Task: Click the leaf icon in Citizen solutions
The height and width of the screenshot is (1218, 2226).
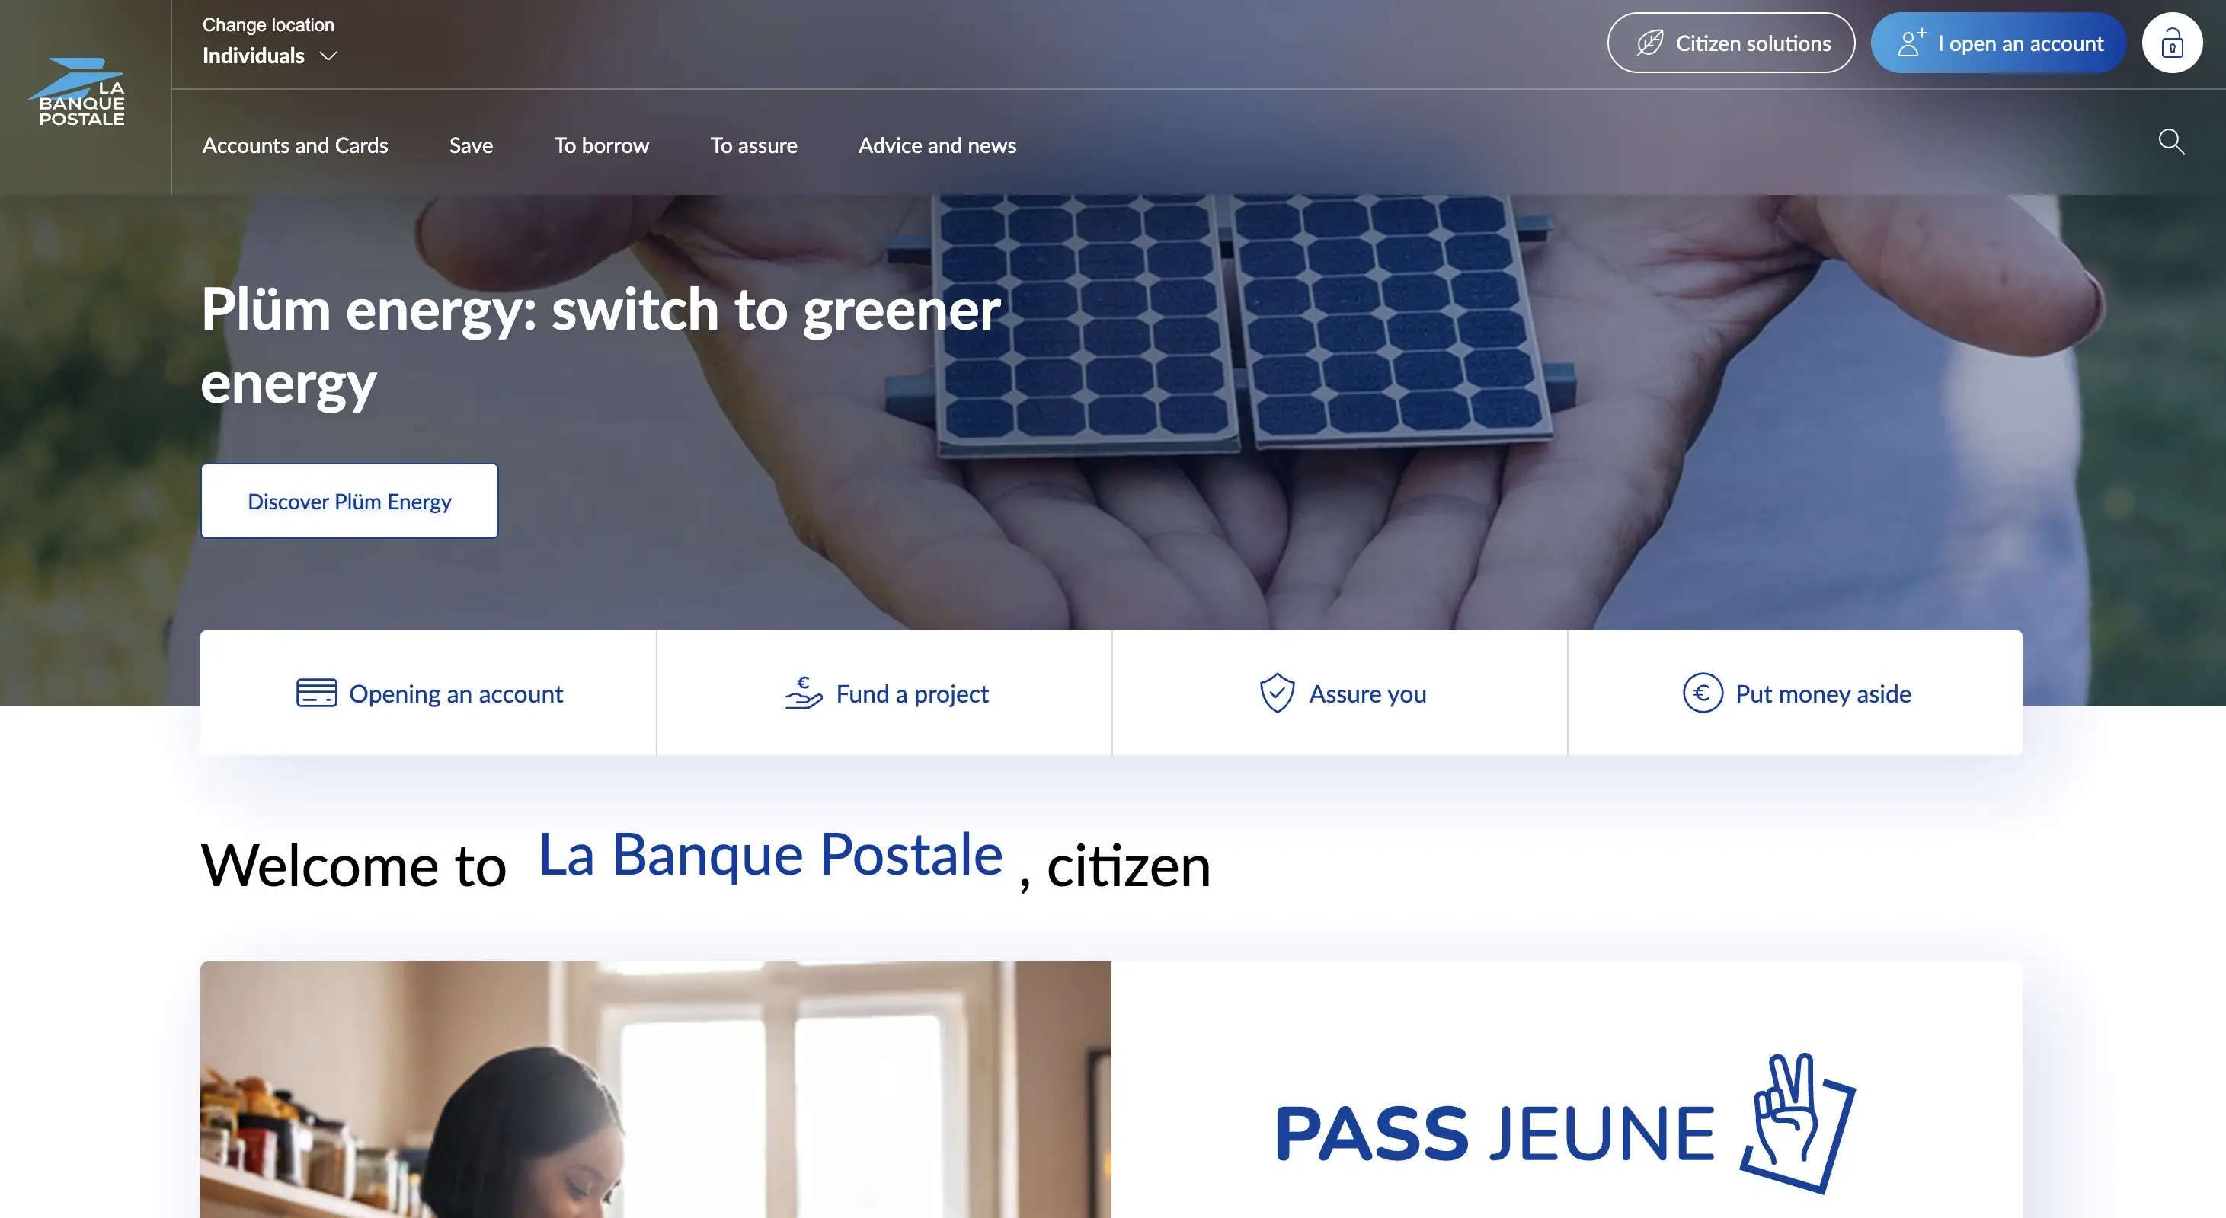Action: [1649, 43]
